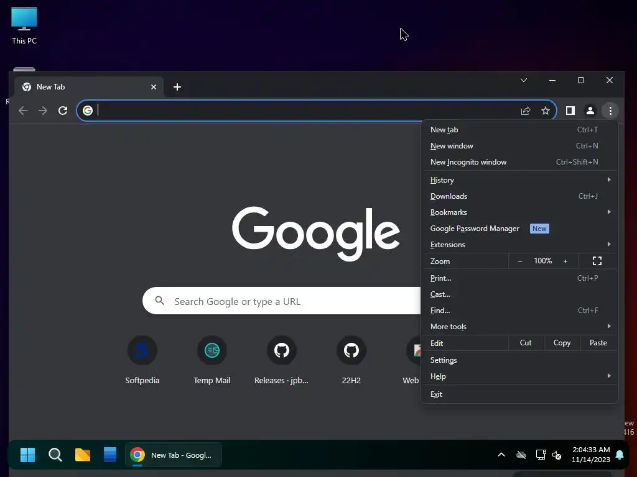
Task: Bookmark this tab with the star icon
Action: [546, 111]
